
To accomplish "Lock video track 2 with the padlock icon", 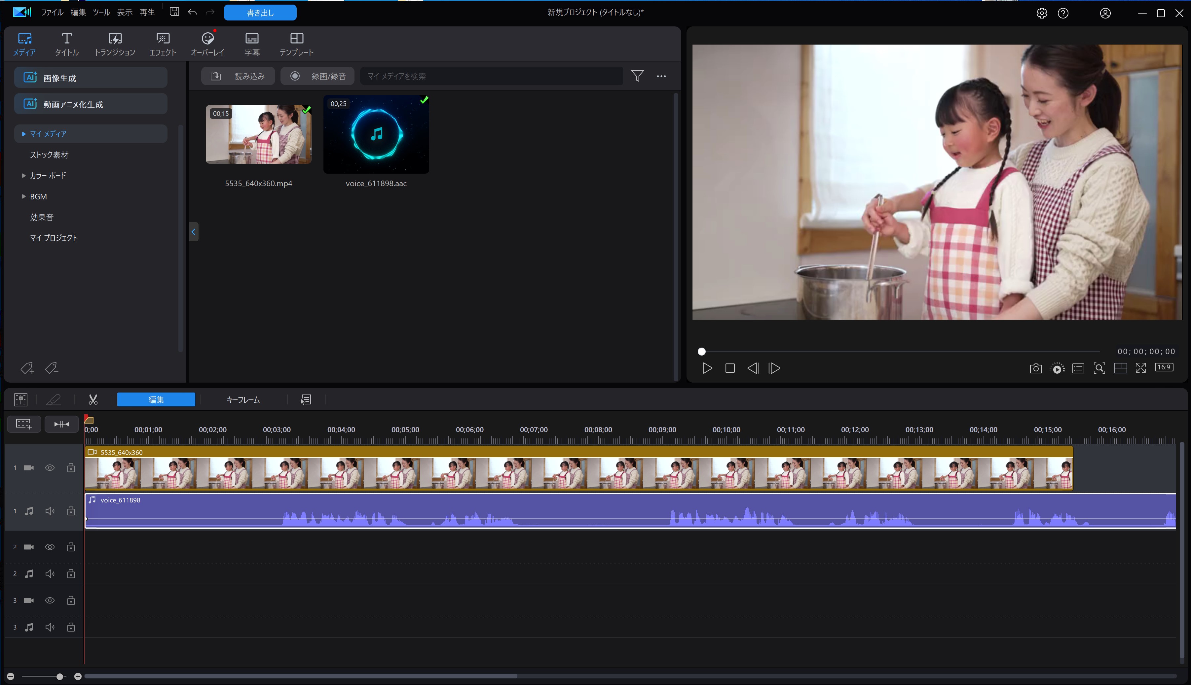I will 71,547.
